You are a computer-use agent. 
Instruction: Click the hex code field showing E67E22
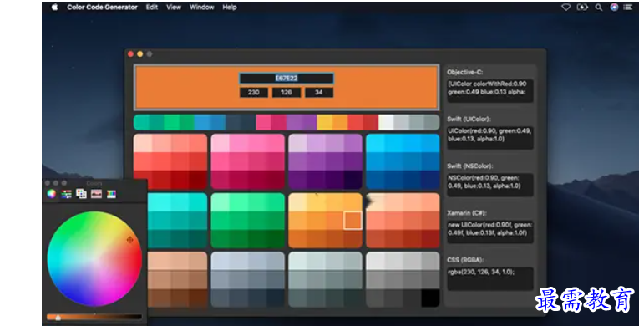[287, 79]
